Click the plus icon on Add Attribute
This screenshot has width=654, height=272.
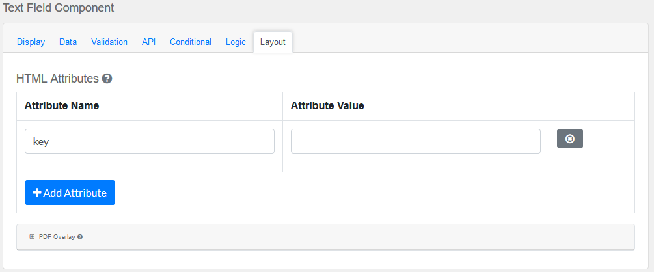click(x=37, y=193)
